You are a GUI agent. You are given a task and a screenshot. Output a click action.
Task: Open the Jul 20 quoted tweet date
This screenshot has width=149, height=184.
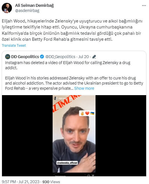pos(84,57)
